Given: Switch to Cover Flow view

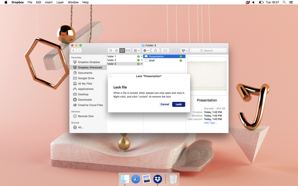Looking at the screenshot, I should click(x=128, y=51).
